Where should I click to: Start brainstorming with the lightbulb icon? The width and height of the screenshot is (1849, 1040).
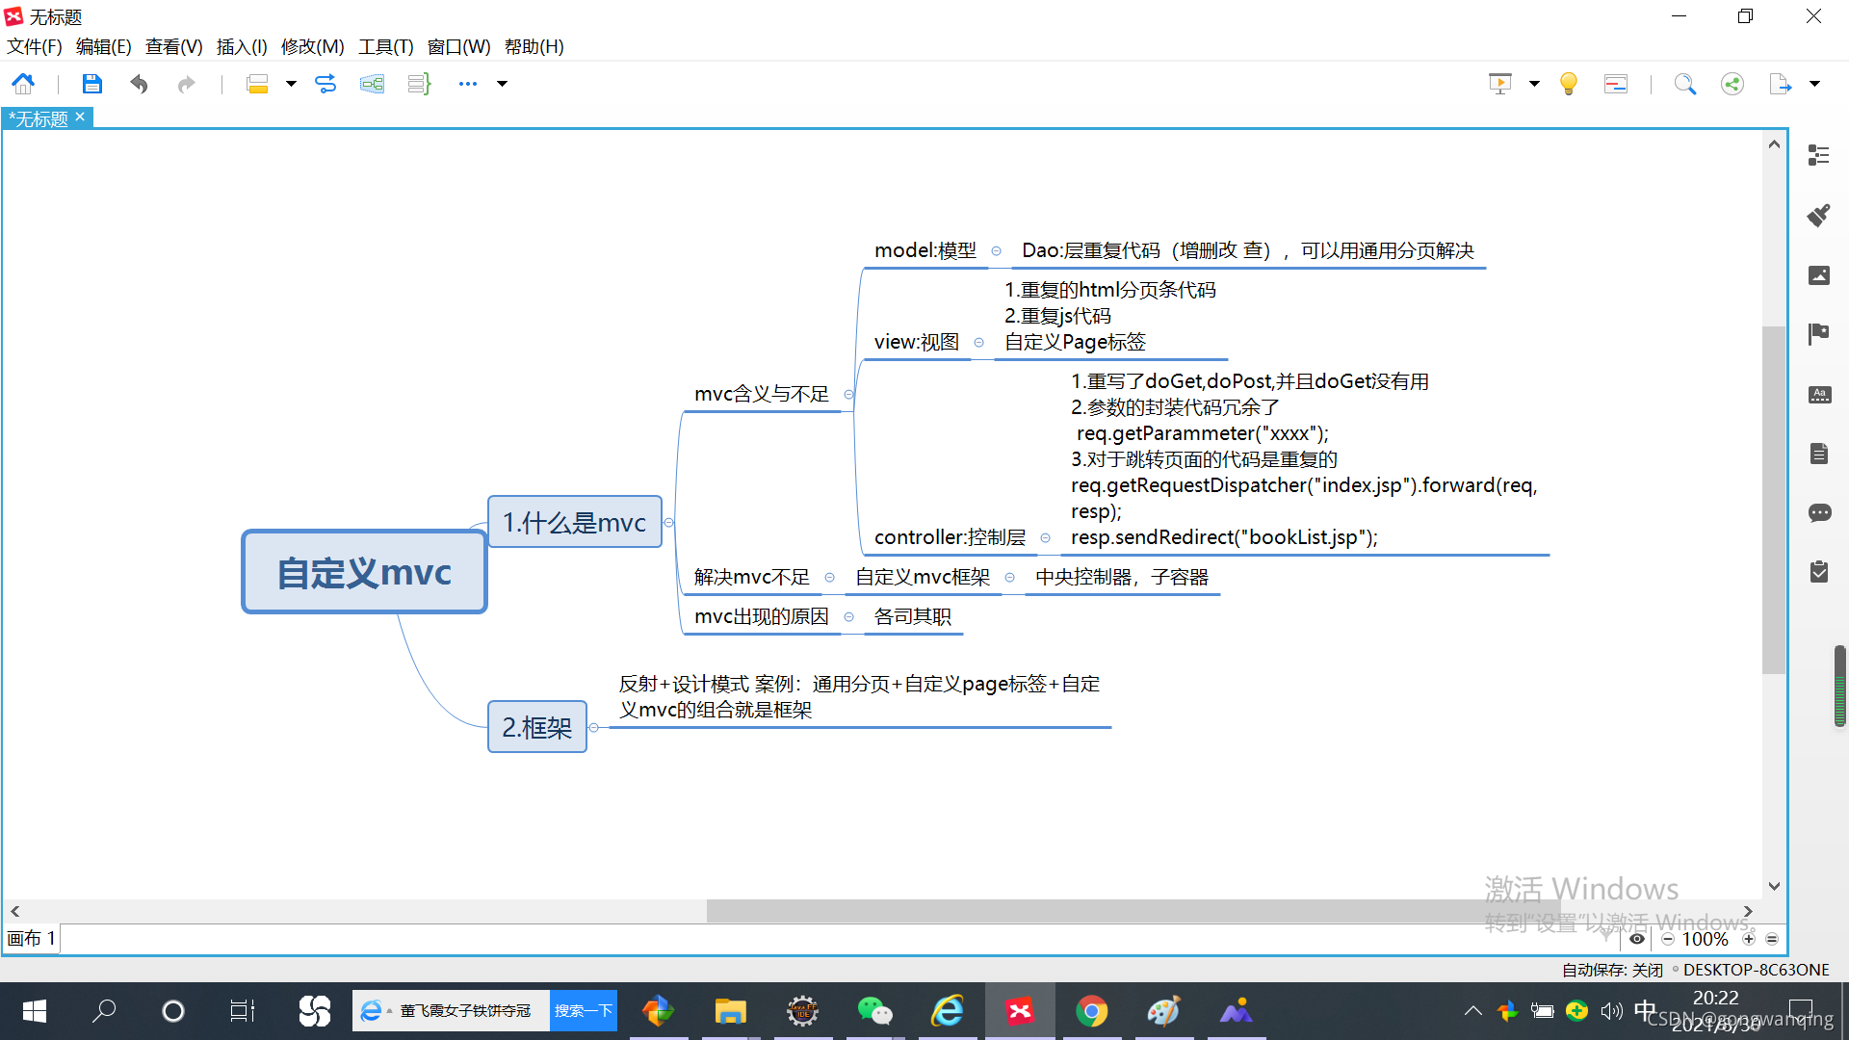(1569, 84)
